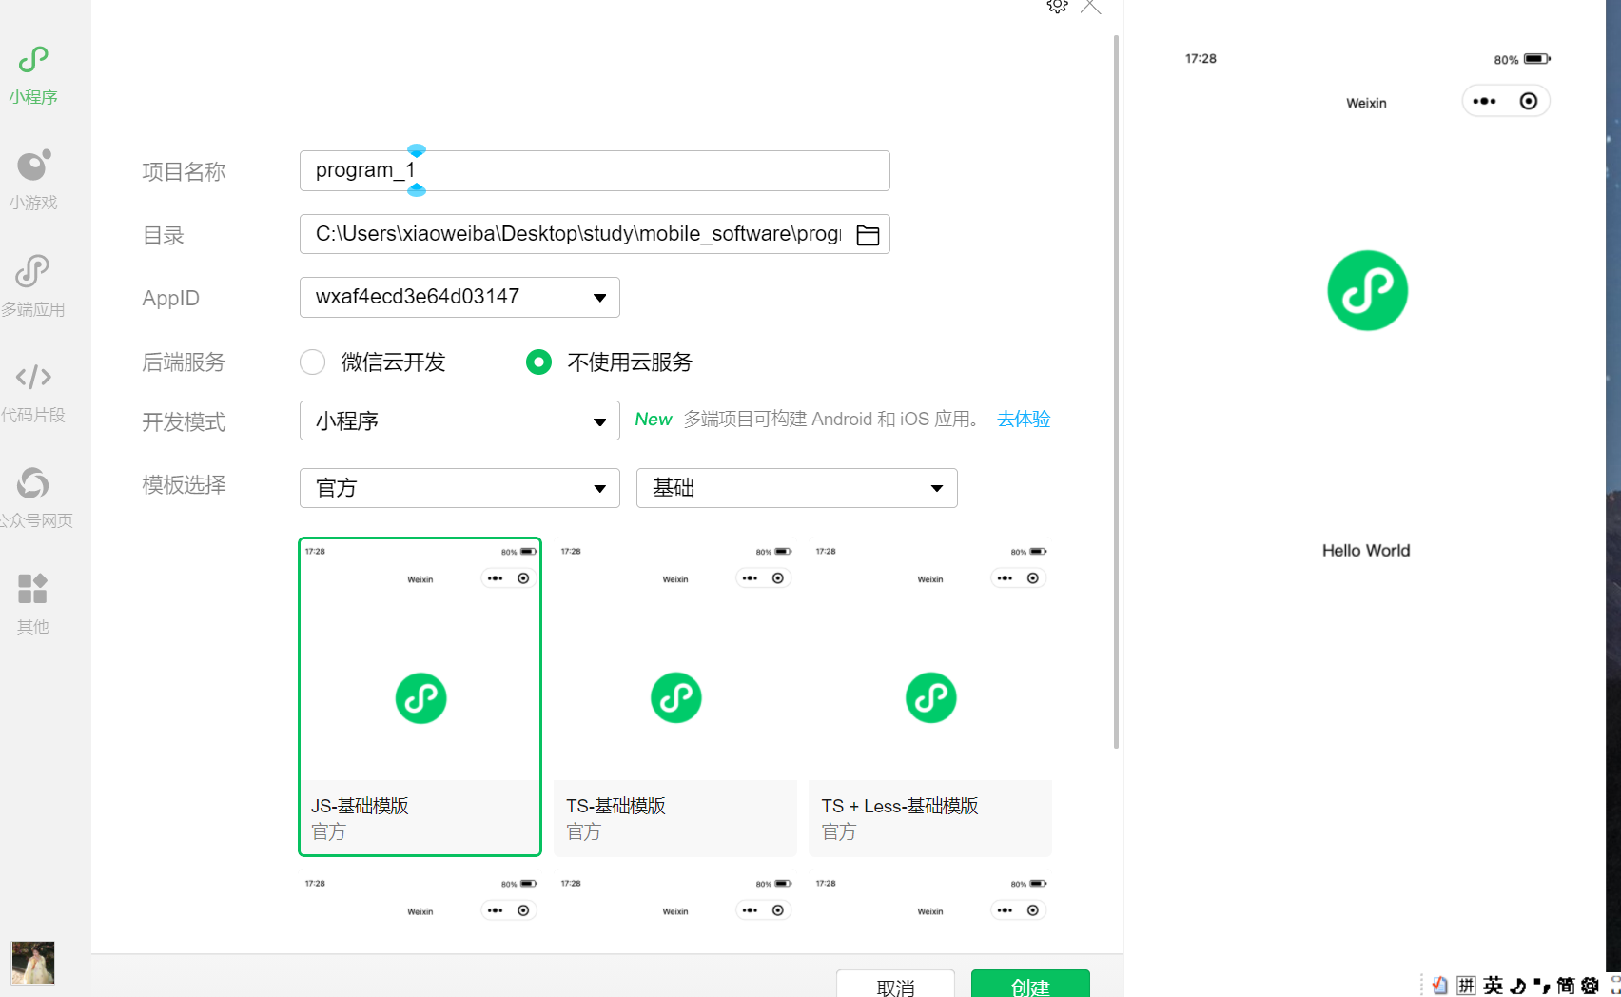This screenshot has width=1621, height=997.
Task: Click the Weixin title in preview panel
Action: coord(1366,103)
